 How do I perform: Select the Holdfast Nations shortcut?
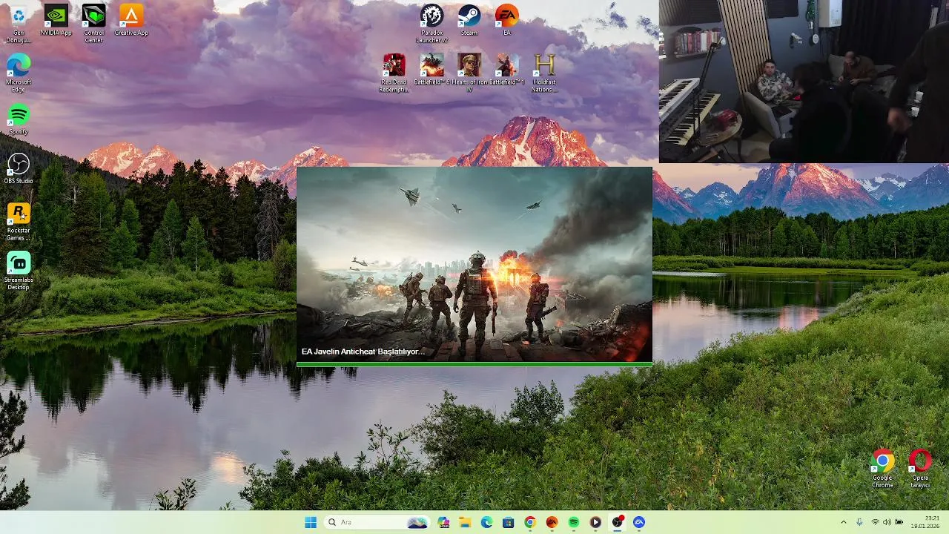point(544,73)
